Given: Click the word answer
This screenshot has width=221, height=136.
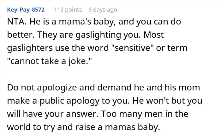Looking at the screenshot, I should click(82, 114).
